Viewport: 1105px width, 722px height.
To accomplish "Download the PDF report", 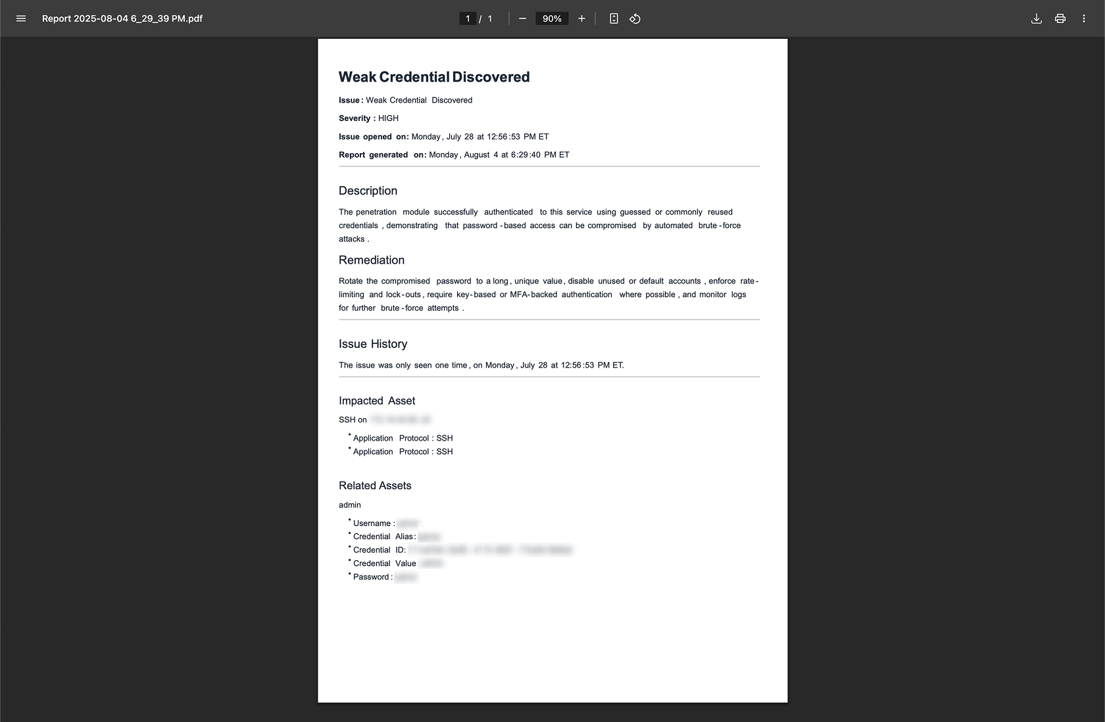I will point(1037,18).
